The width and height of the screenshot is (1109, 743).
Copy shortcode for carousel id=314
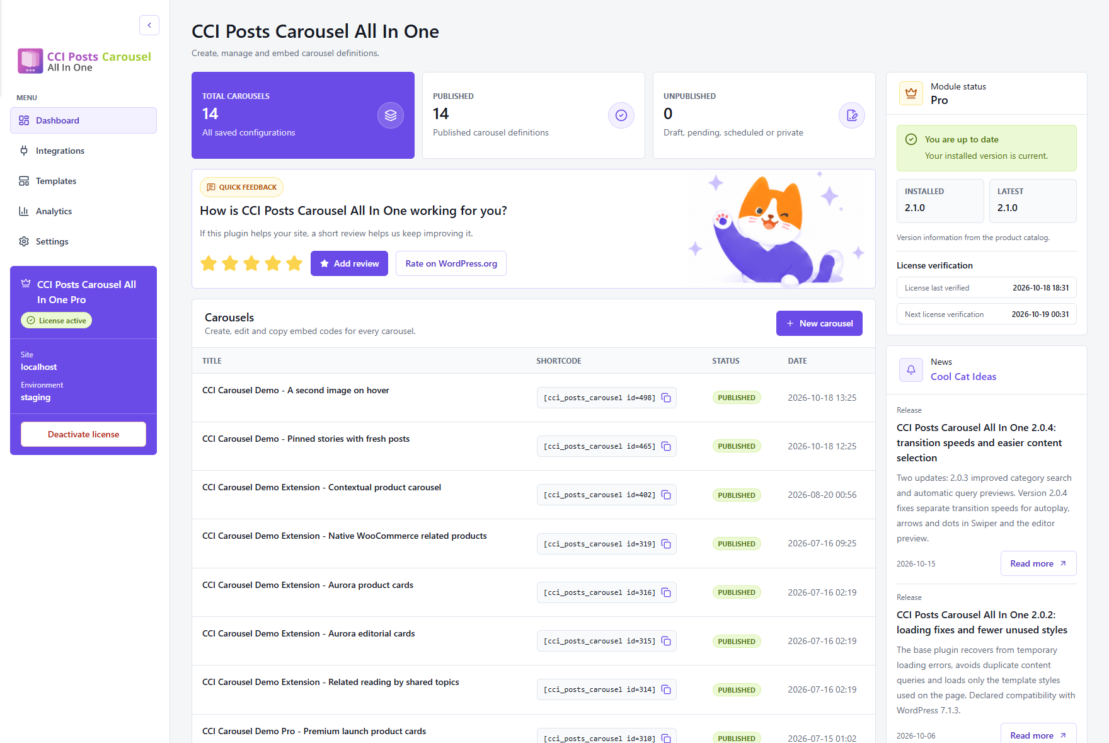click(x=666, y=689)
